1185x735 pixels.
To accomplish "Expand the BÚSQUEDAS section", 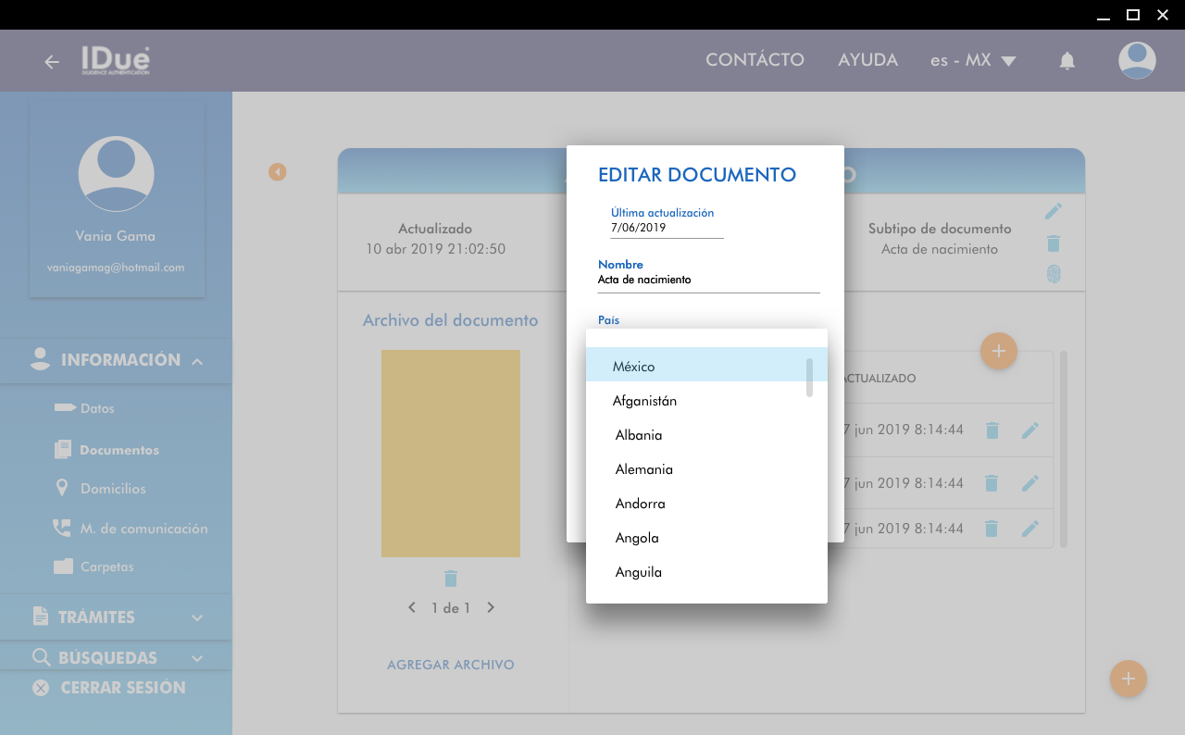I will pyautogui.click(x=197, y=658).
